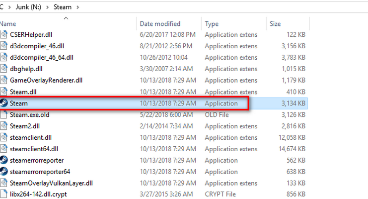368x199 pixels.
Task: Click the 6/20/2017 12:08 PM date
Action: 167,35
